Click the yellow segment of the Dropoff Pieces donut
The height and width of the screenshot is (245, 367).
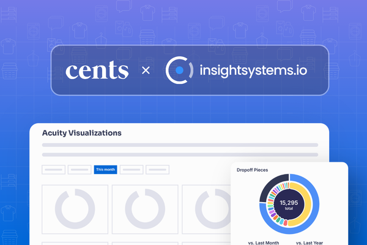click(308, 204)
